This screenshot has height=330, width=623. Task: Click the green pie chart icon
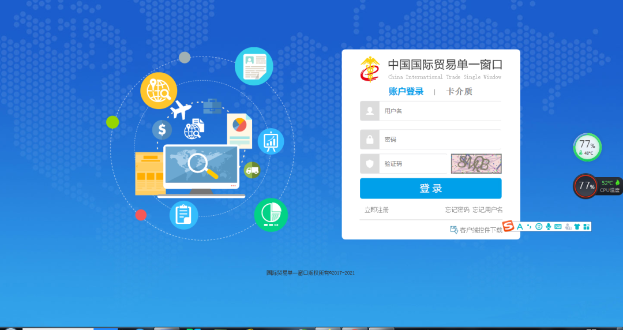[x=271, y=215]
